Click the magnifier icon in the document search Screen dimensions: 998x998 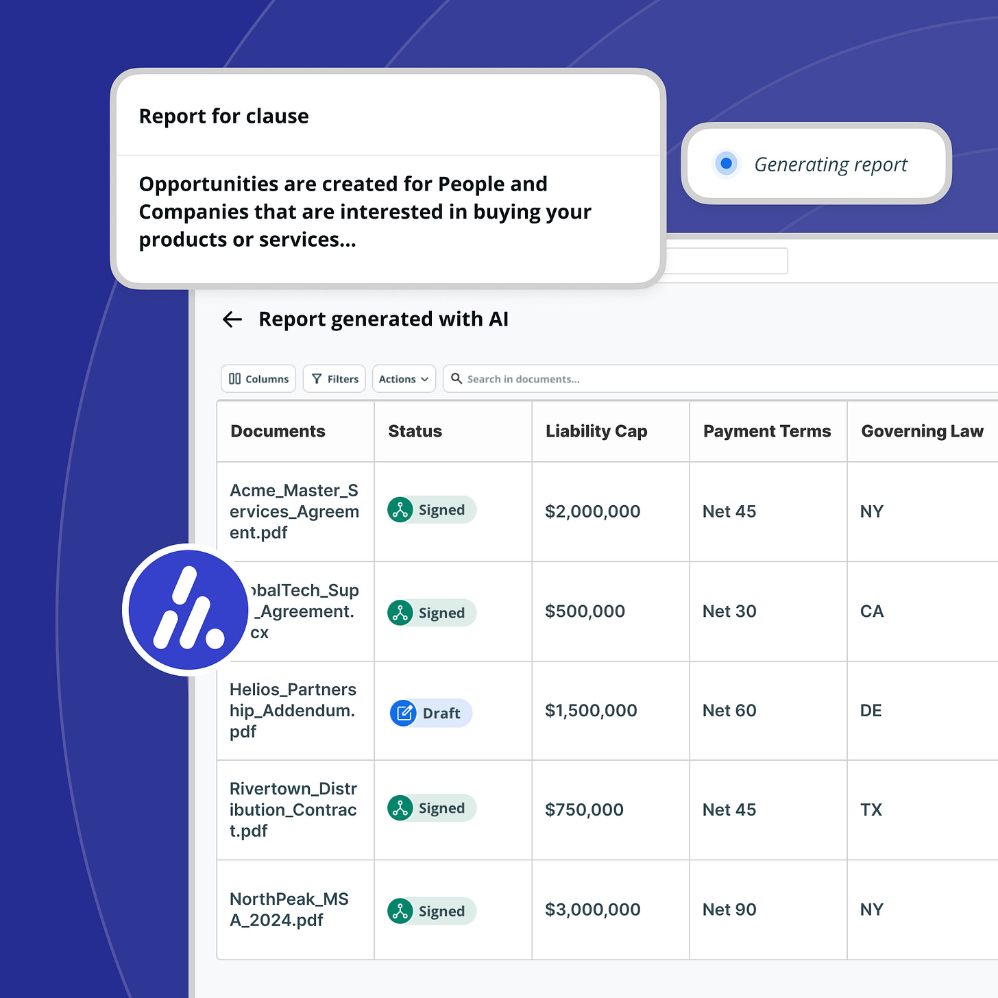coord(457,378)
